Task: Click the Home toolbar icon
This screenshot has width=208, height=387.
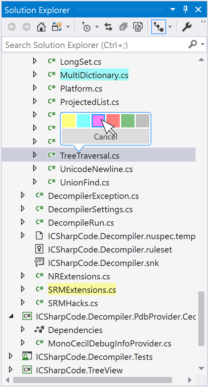Action: pyautogui.click(x=41, y=27)
